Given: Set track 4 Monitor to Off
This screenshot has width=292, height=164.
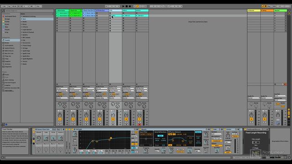Looking at the screenshot, I should (104, 94).
